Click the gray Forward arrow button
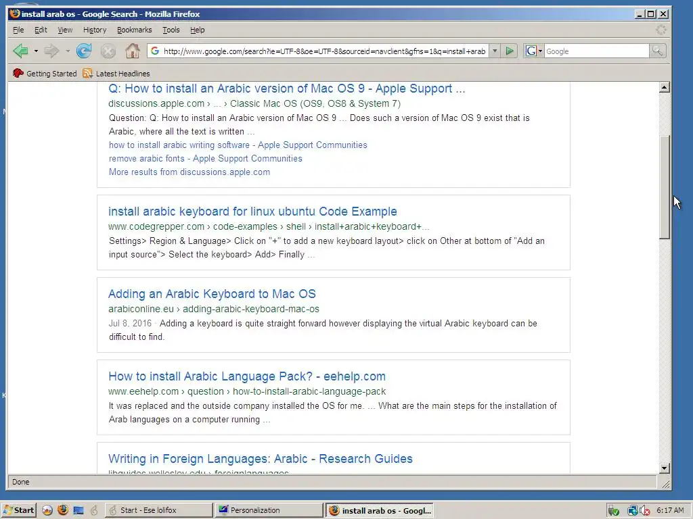693x519 pixels. point(51,51)
